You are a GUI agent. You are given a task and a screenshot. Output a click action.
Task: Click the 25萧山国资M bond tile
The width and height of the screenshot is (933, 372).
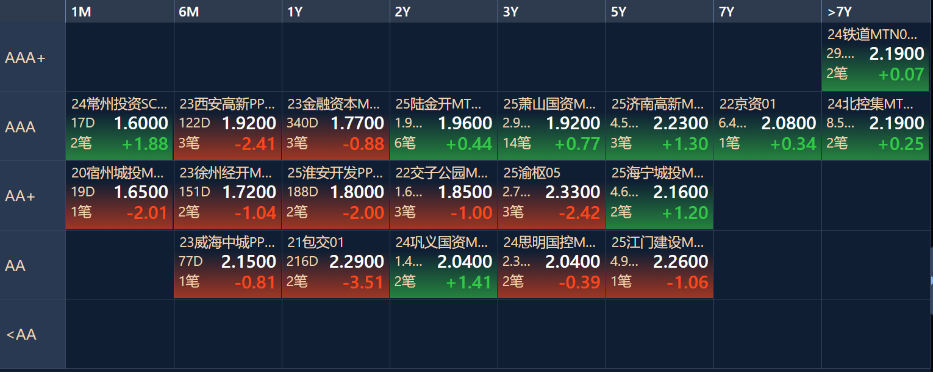click(551, 126)
